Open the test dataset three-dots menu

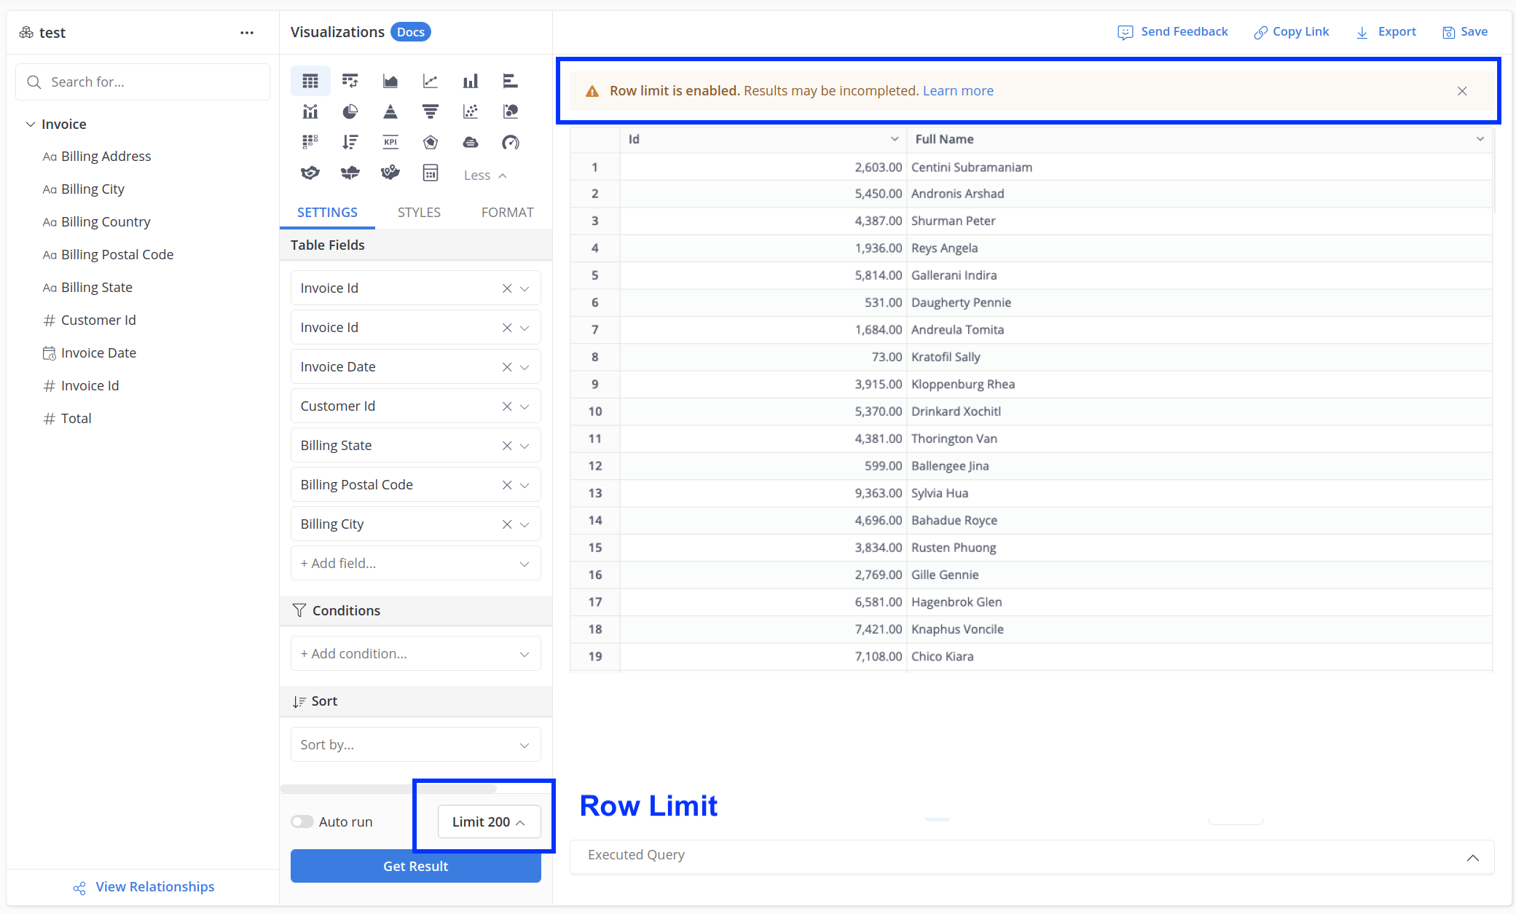[247, 33]
